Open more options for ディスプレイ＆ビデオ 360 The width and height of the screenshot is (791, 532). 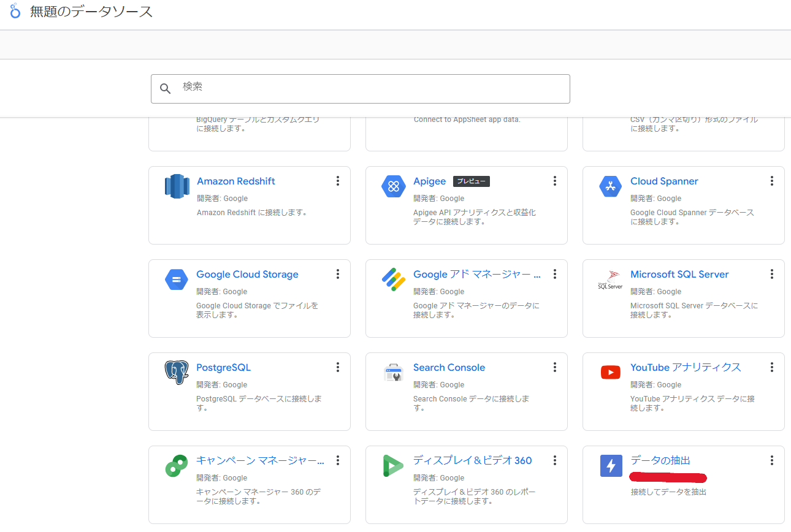click(554, 460)
